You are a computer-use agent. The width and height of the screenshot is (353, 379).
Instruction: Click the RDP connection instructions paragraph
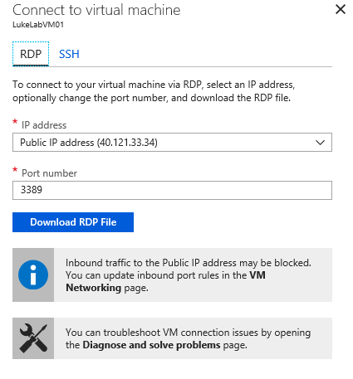tap(154, 91)
